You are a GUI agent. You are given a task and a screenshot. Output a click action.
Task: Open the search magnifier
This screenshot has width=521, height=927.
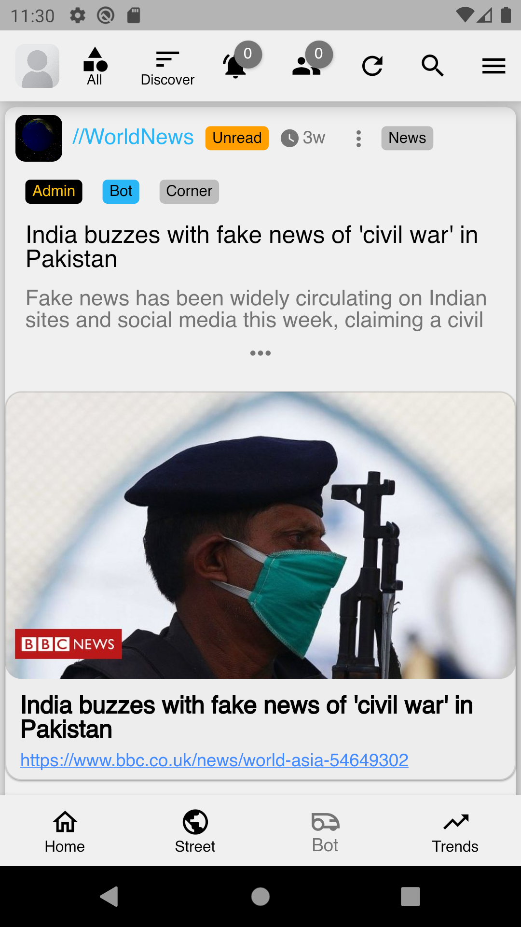point(432,66)
